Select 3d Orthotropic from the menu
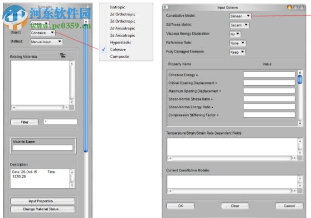This screenshot has width=311, height=218. [122, 21]
